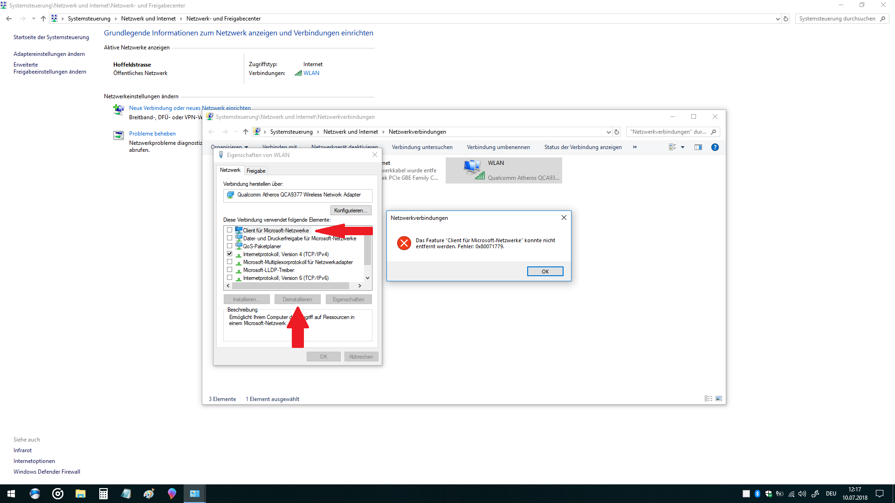
Task: Check Client für Microsoft-Netzwerke checkbox
Action: click(229, 230)
